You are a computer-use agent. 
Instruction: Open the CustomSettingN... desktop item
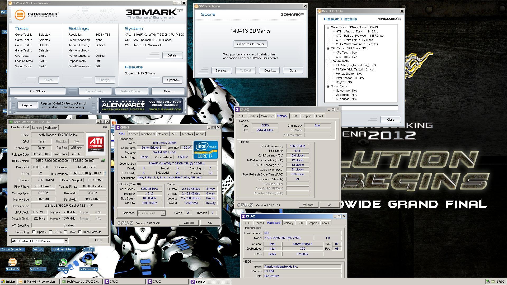pos(13,249)
